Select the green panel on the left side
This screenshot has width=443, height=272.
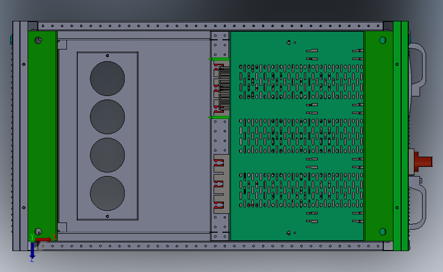tap(42, 136)
